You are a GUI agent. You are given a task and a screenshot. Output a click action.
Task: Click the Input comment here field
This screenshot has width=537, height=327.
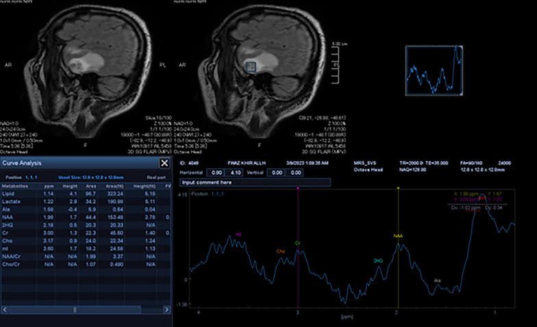pos(255,183)
